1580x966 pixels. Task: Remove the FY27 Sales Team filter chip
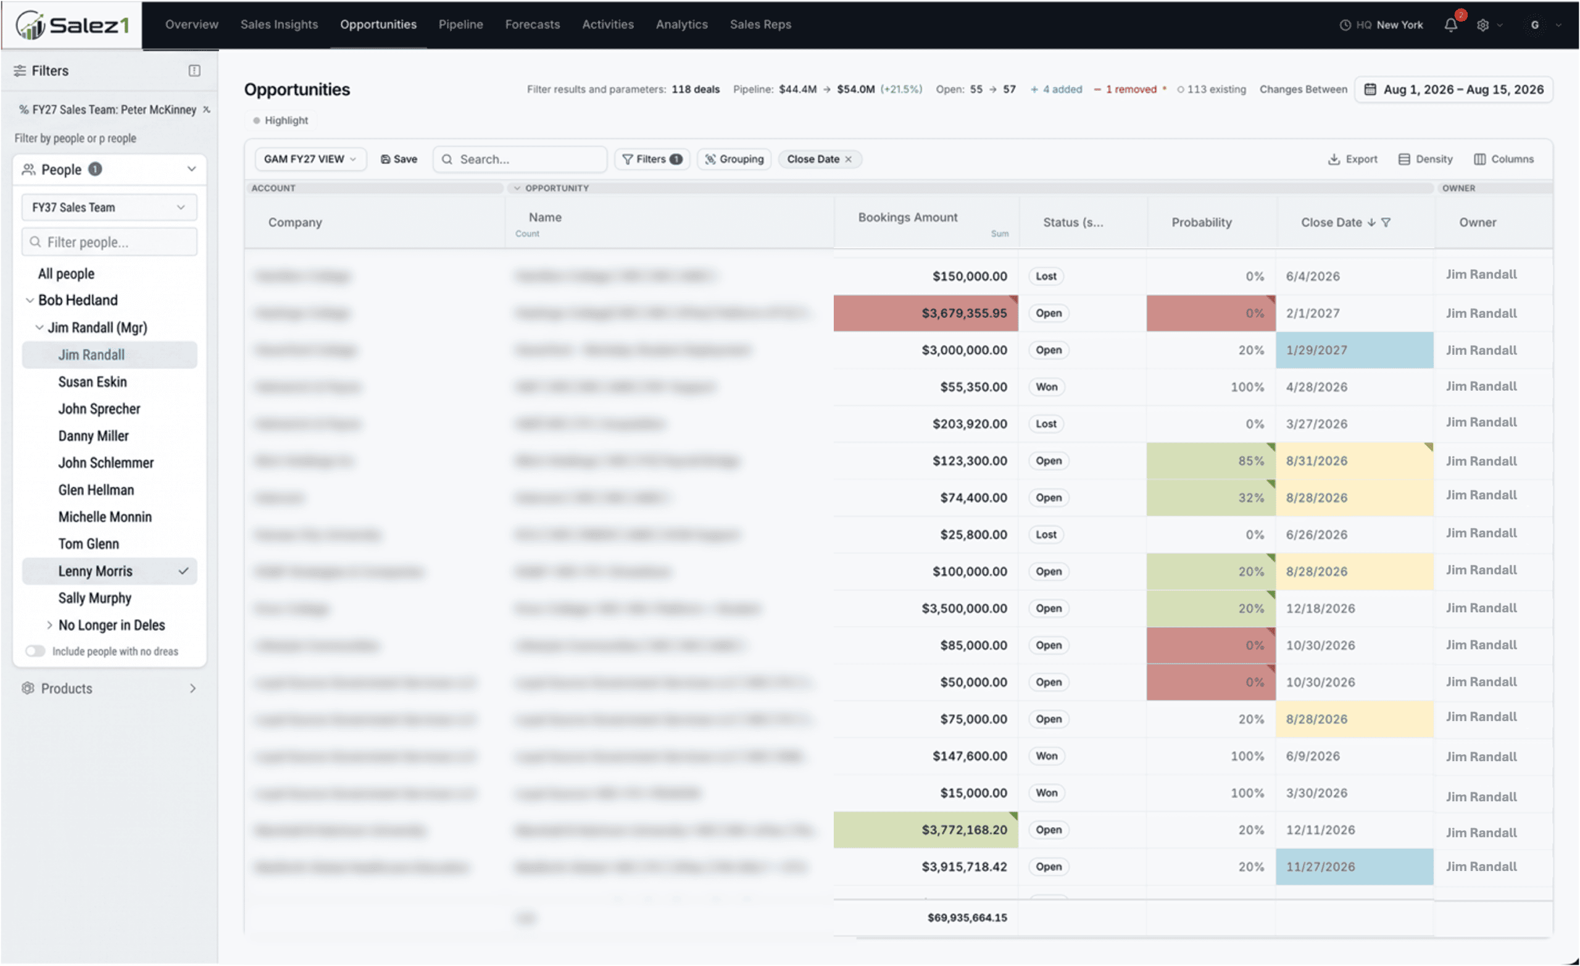[207, 110]
